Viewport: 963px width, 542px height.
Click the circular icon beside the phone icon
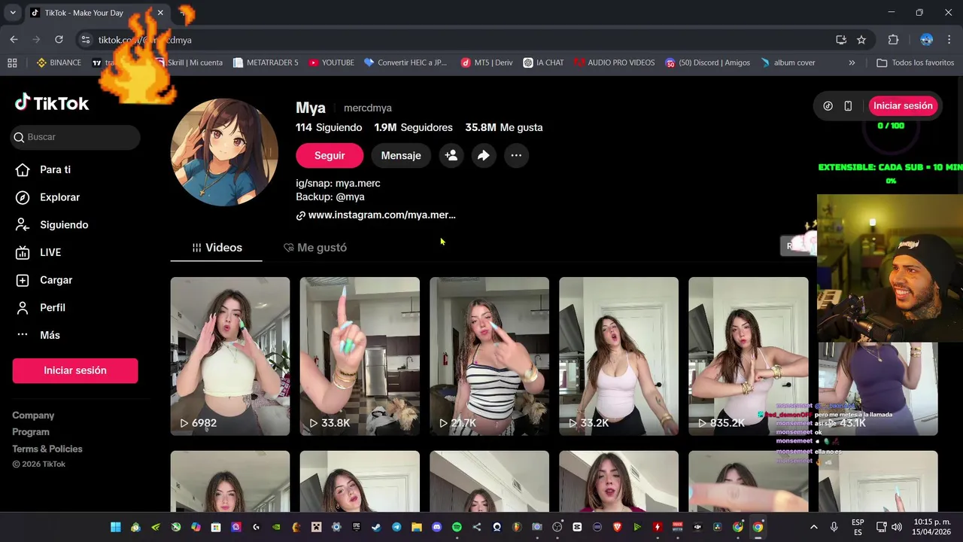coord(828,106)
